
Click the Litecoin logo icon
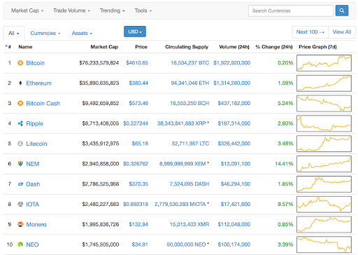click(20, 144)
